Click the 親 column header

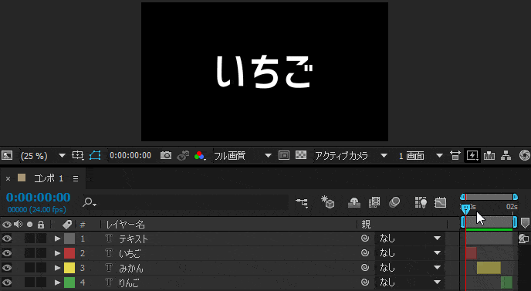click(x=366, y=225)
